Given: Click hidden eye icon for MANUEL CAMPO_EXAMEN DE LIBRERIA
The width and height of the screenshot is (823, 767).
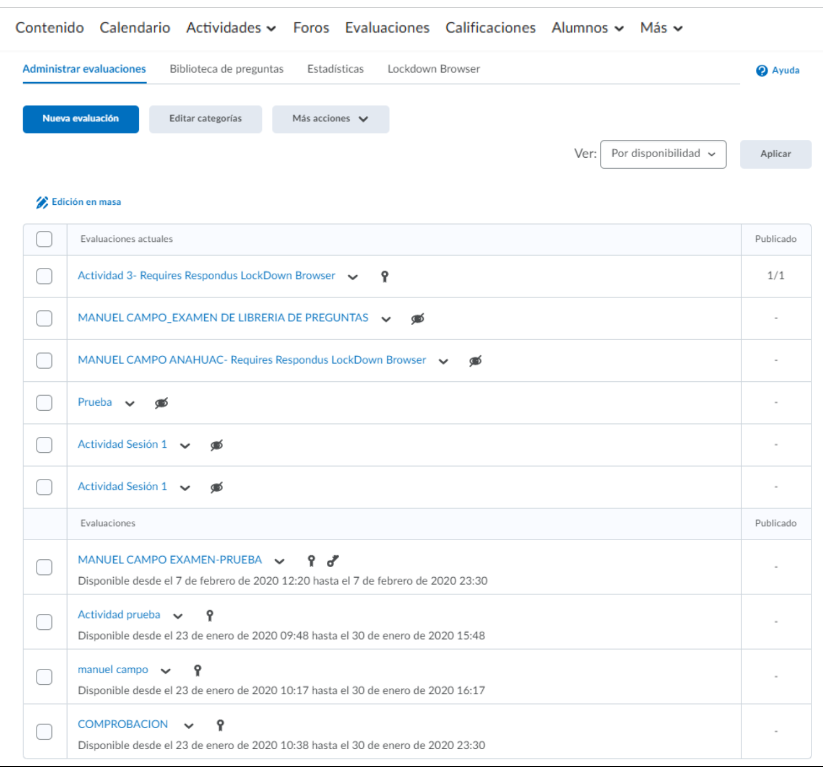Looking at the screenshot, I should 418,319.
